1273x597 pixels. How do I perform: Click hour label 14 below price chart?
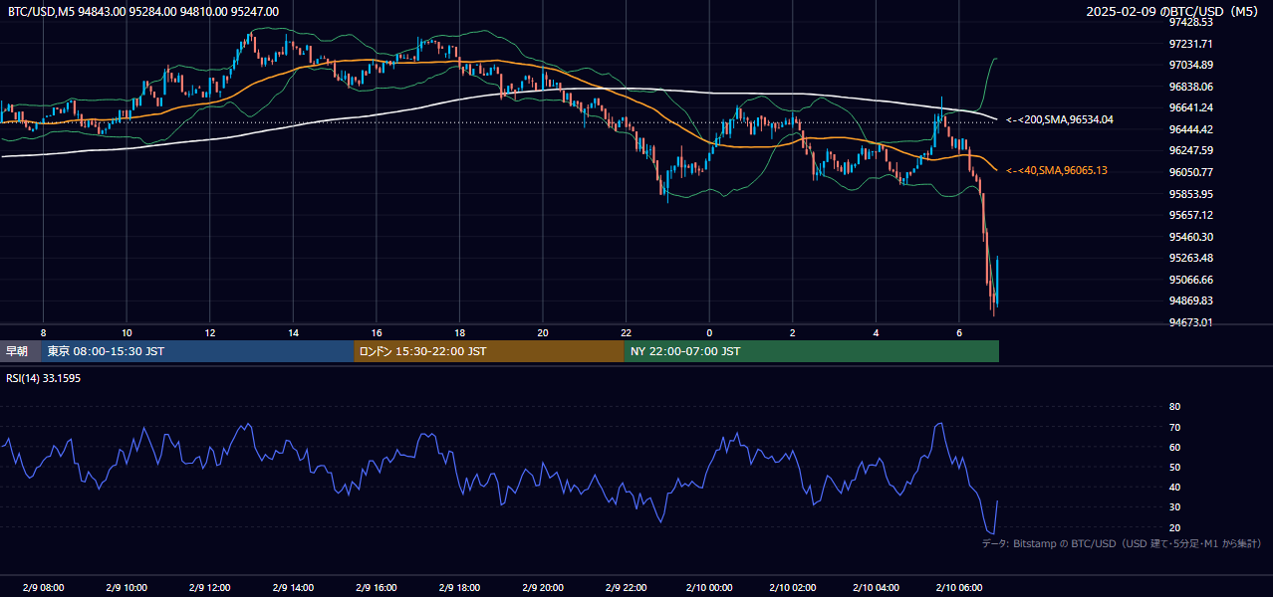coord(293,332)
